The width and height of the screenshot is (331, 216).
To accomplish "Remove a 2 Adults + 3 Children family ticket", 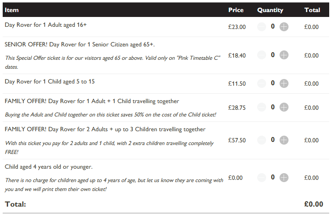I will 262,140.
